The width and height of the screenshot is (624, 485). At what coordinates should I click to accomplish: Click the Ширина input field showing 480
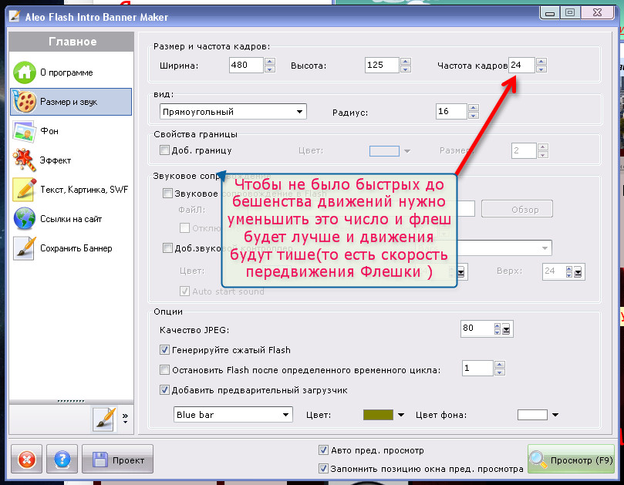tap(246, 65)
